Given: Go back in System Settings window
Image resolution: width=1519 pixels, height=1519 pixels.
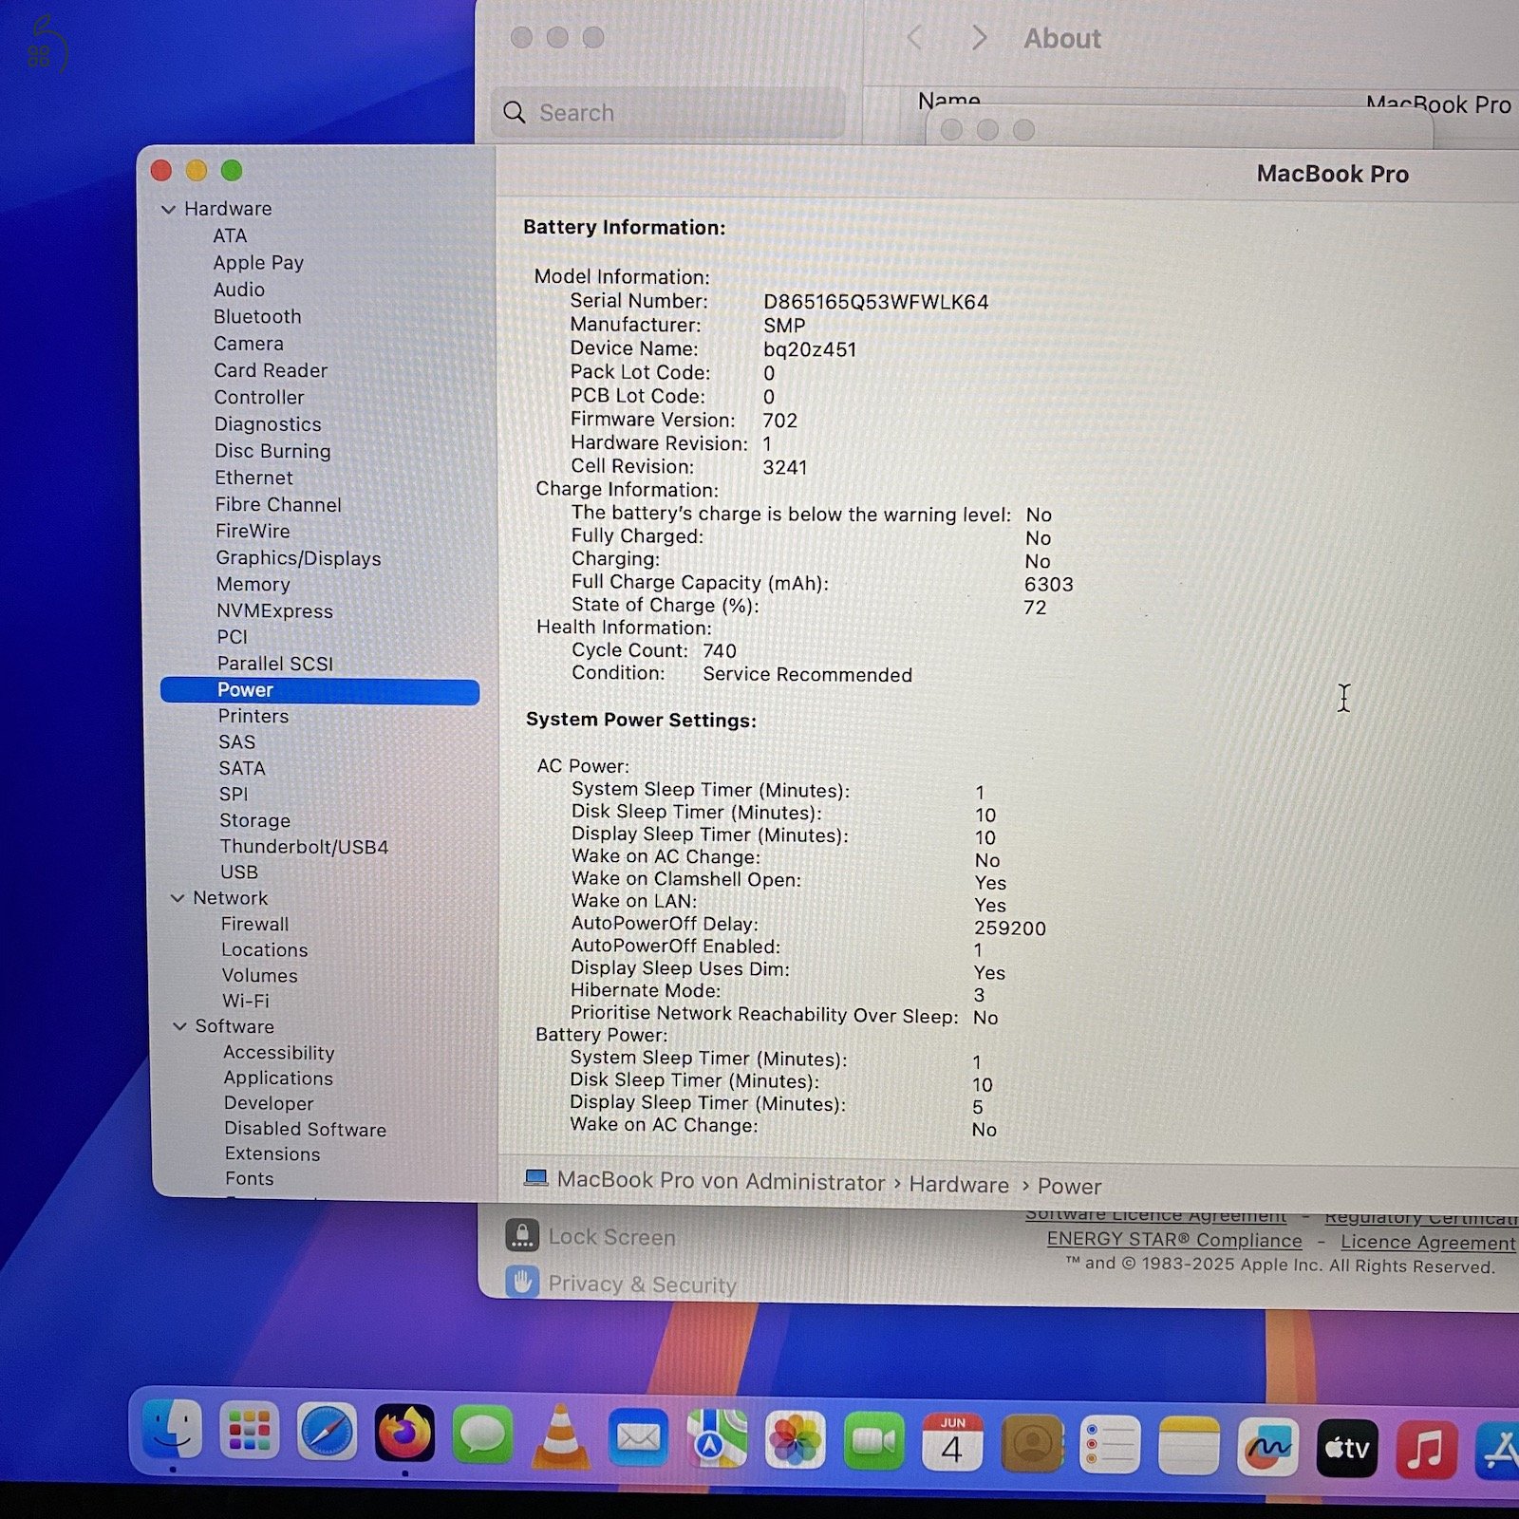Looking at the screenshot, I should (x=914, y=38).
